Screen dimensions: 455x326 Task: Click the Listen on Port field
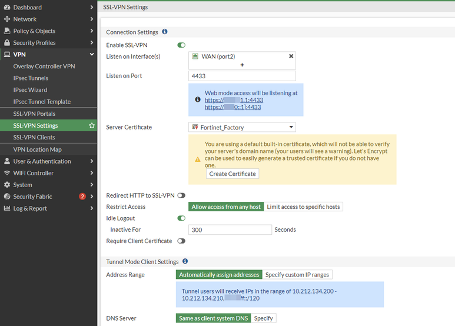[242, 76]
